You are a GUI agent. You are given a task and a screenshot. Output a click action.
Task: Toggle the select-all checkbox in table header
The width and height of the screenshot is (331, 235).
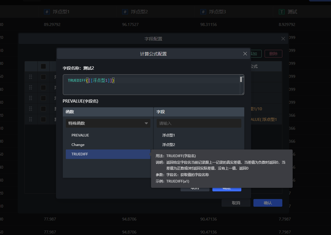[43, 66]
